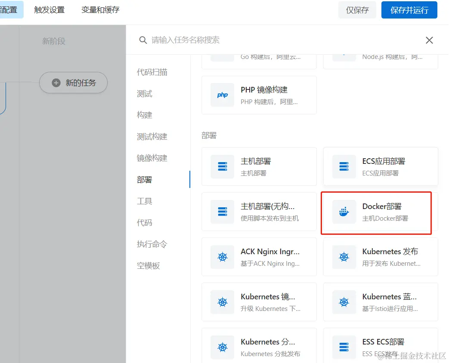Select 代码扫描 category
The width and height of the screenshot is (449, 363).
click(x=152, y=72)
